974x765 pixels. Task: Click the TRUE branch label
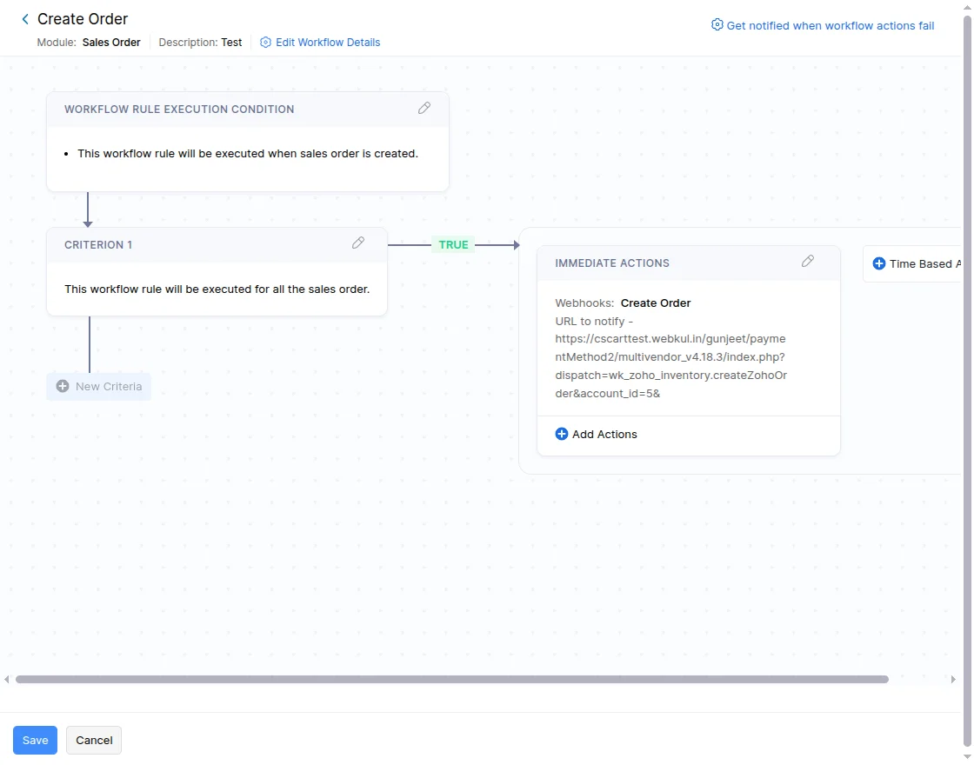click(x=453, y=244)
